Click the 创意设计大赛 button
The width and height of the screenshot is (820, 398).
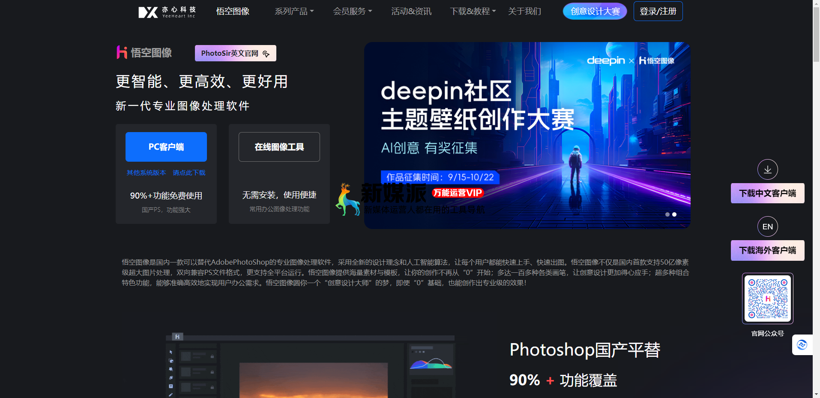[595, 12]
